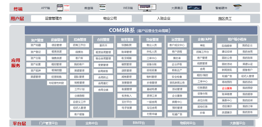Select 电子发票 module box

[x=127, y=108]
